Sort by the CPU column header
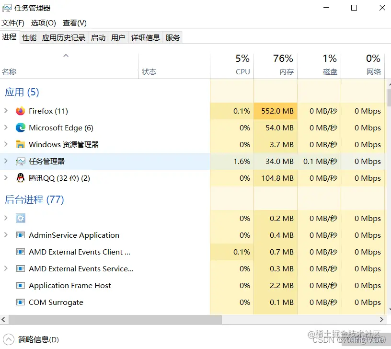Viewport: 391px width, 349px height. tap(232, 66)
